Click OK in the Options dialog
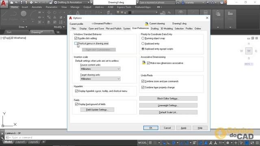The image size is (260, 146). coord(151,128)
